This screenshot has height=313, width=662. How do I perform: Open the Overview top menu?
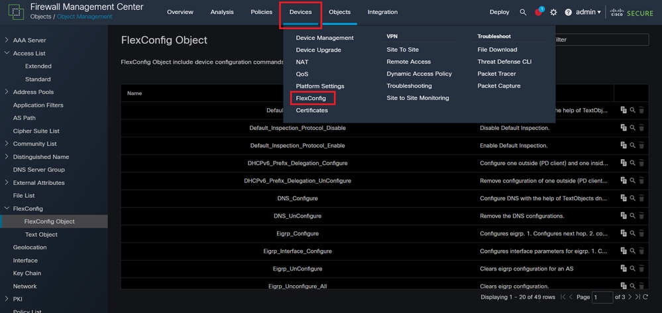click(x=180, y=12)
